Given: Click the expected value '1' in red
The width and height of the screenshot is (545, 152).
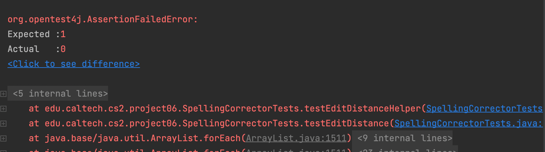Looking at the screenshot, I should tap(63, 34).
